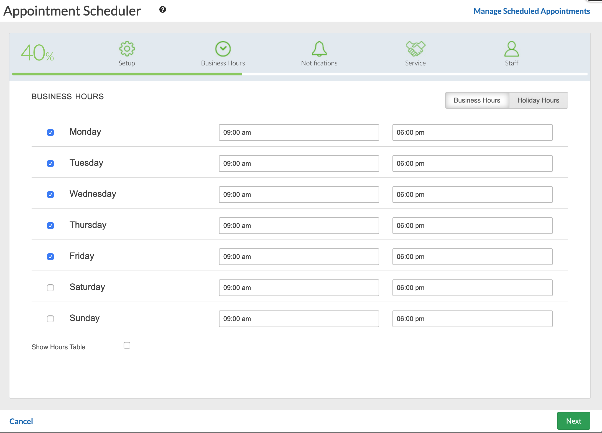Click the Cancel link
Screen dimensions: 602x433
pyautogui.click(x=21, y=421)
